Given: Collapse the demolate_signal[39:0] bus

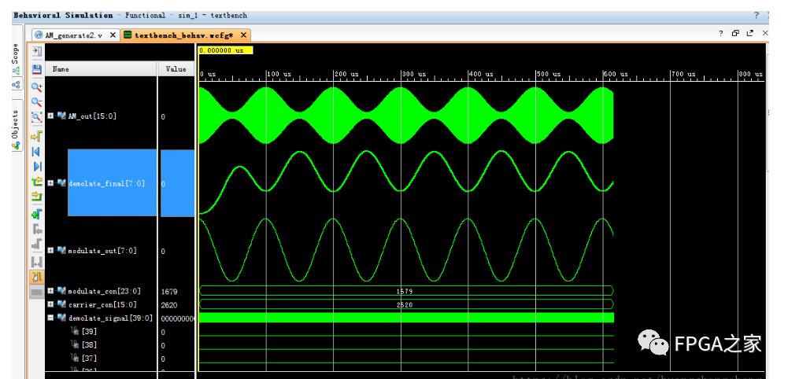Looking at the screenshot, I should pyautogui.click(x=51, y=318).
